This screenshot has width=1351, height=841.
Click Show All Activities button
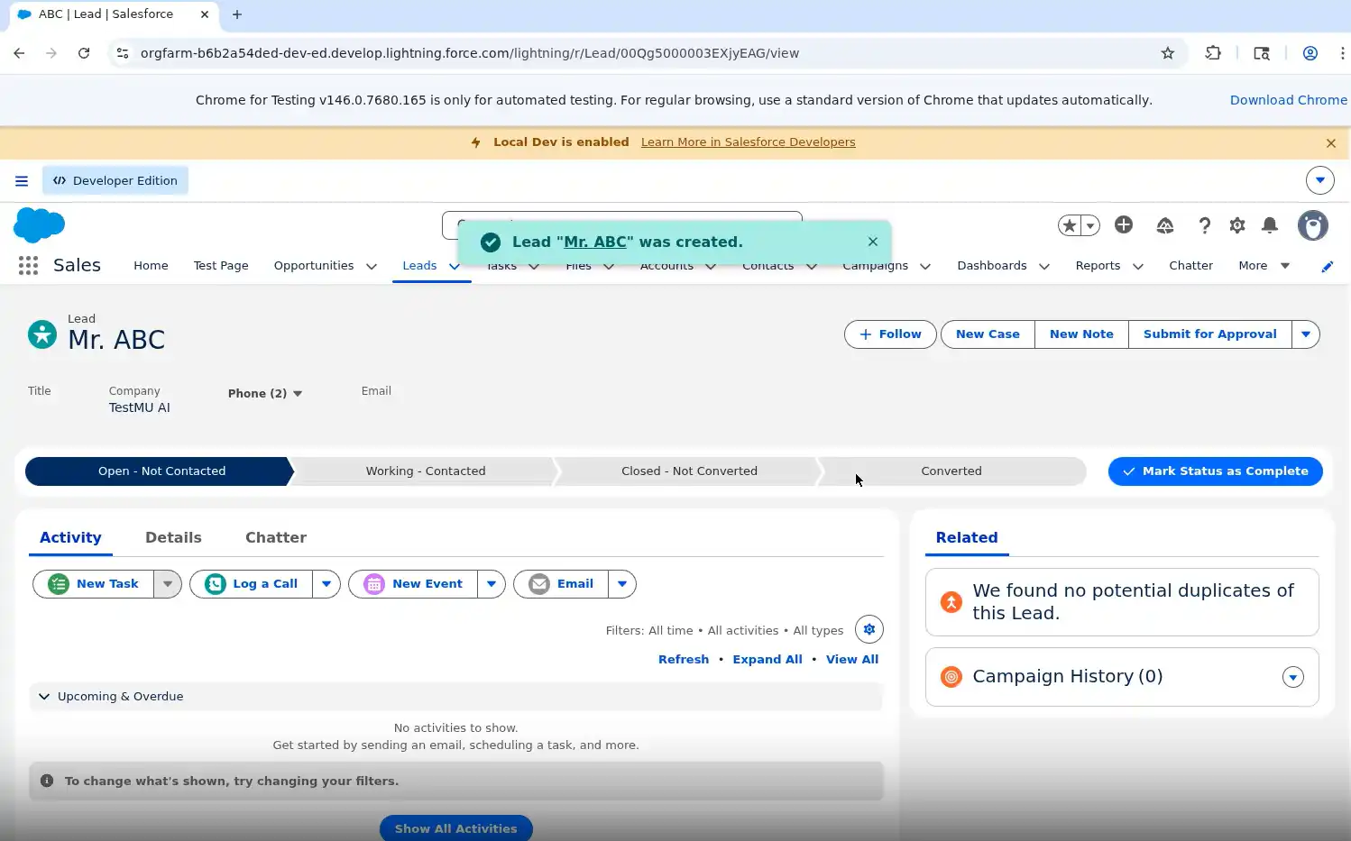coord(456,828)
